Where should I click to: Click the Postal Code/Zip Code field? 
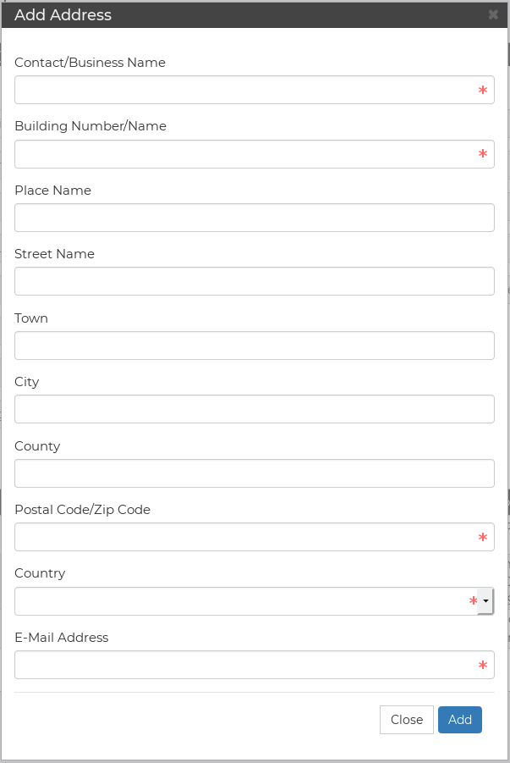tap(255, 537)
